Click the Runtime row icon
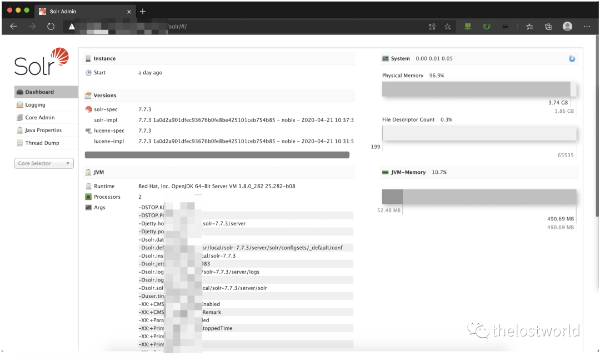600x356 pixels. point(88,186)
